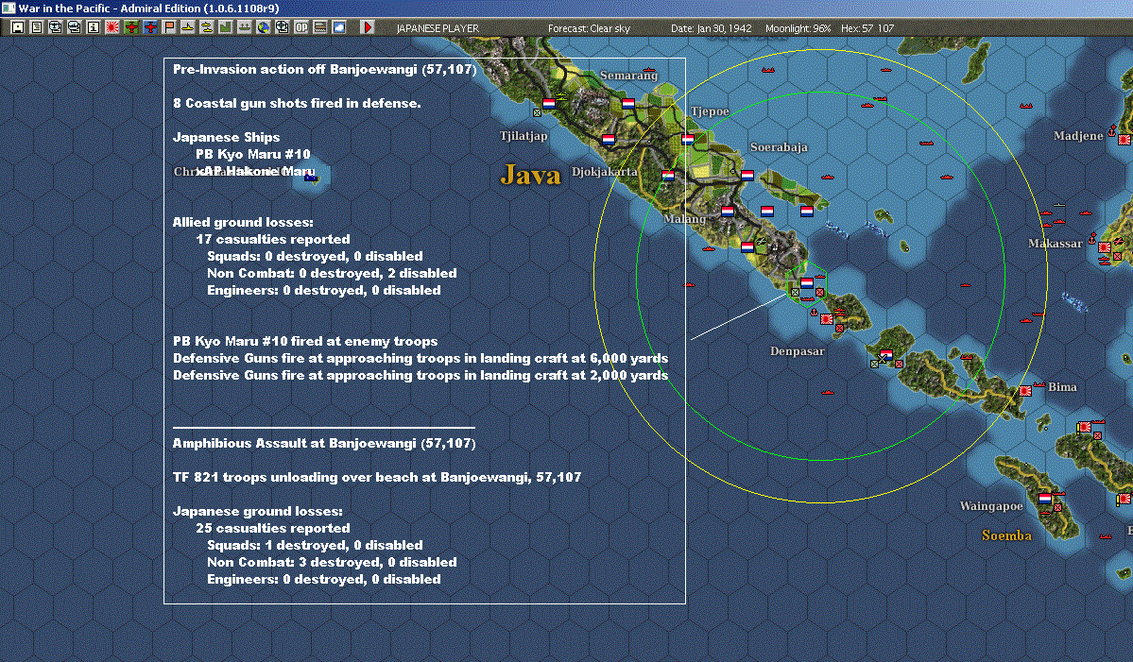
Task: Click the 'Japanese ground losses:' heading
Action: click(257, 511)
